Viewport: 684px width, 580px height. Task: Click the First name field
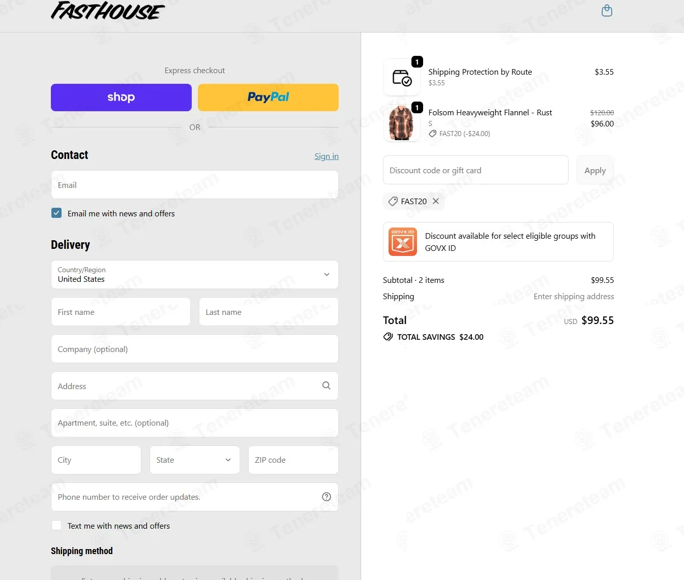click(121, 312)
